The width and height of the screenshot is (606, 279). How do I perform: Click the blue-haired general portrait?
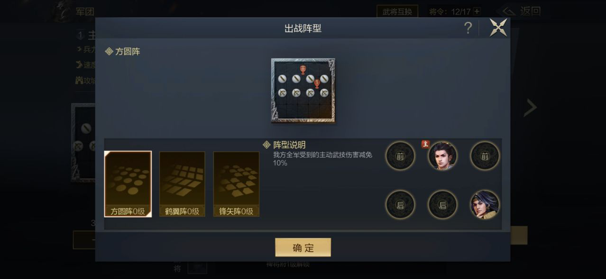pyautogui.click(x=485, y=205)
